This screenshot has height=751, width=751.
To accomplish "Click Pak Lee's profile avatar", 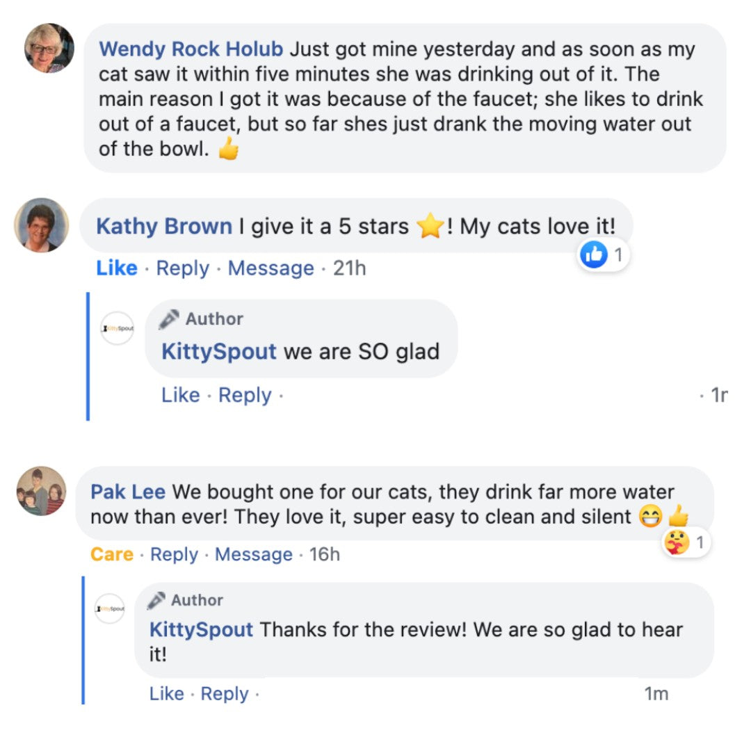I will pyautogui.click(x=42, y=491).
